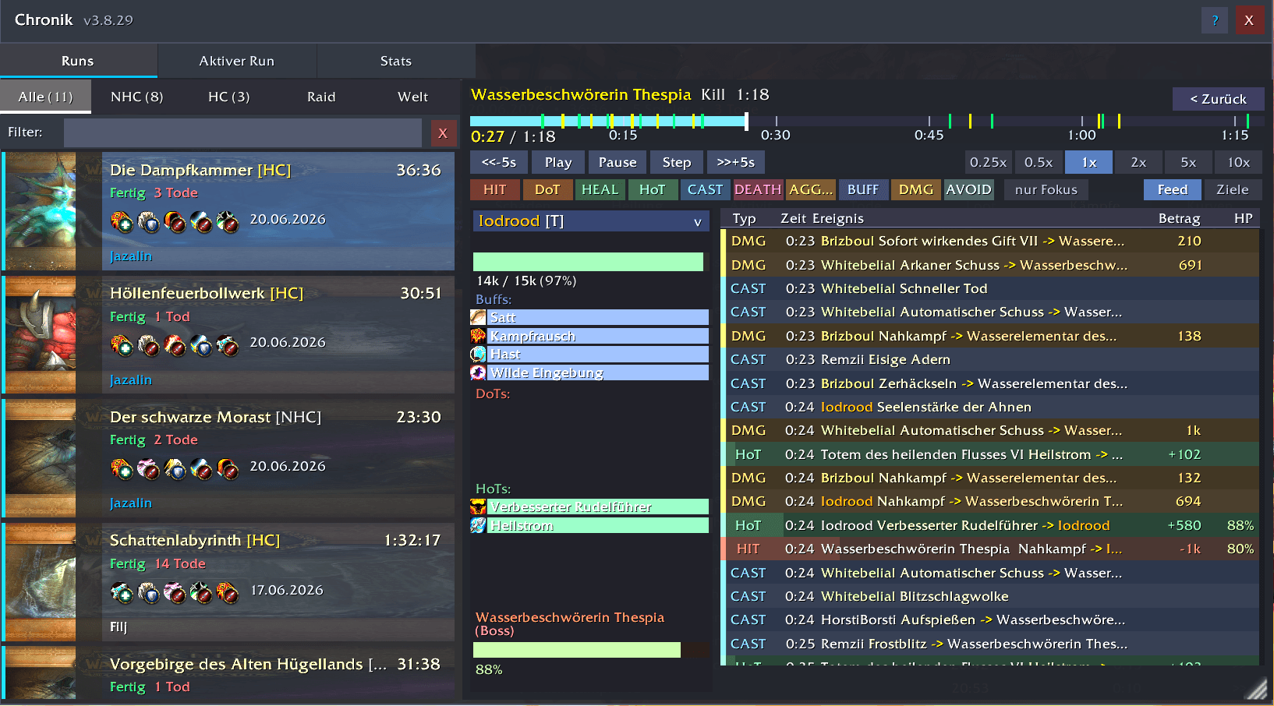
Task: Toggle the HoT event filter
Action: [653, 189]
